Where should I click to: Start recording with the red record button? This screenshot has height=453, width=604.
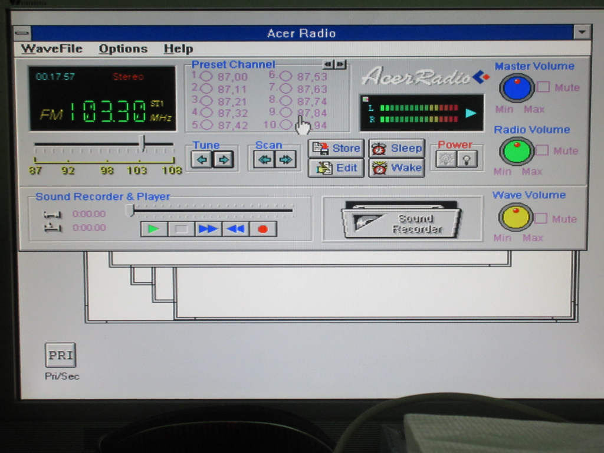coord(262,229)
